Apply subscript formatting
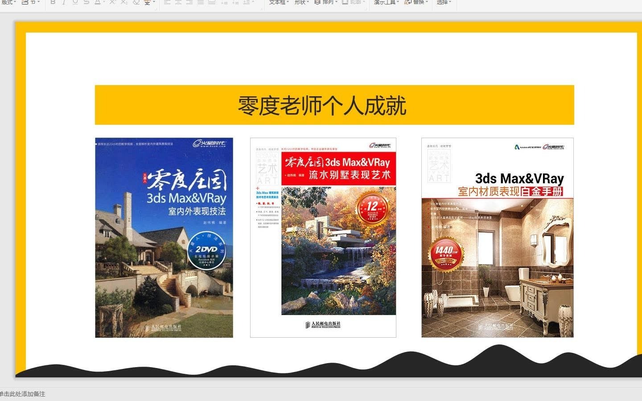Viewport: 642px width, 401px height. (x=124, y=2)
